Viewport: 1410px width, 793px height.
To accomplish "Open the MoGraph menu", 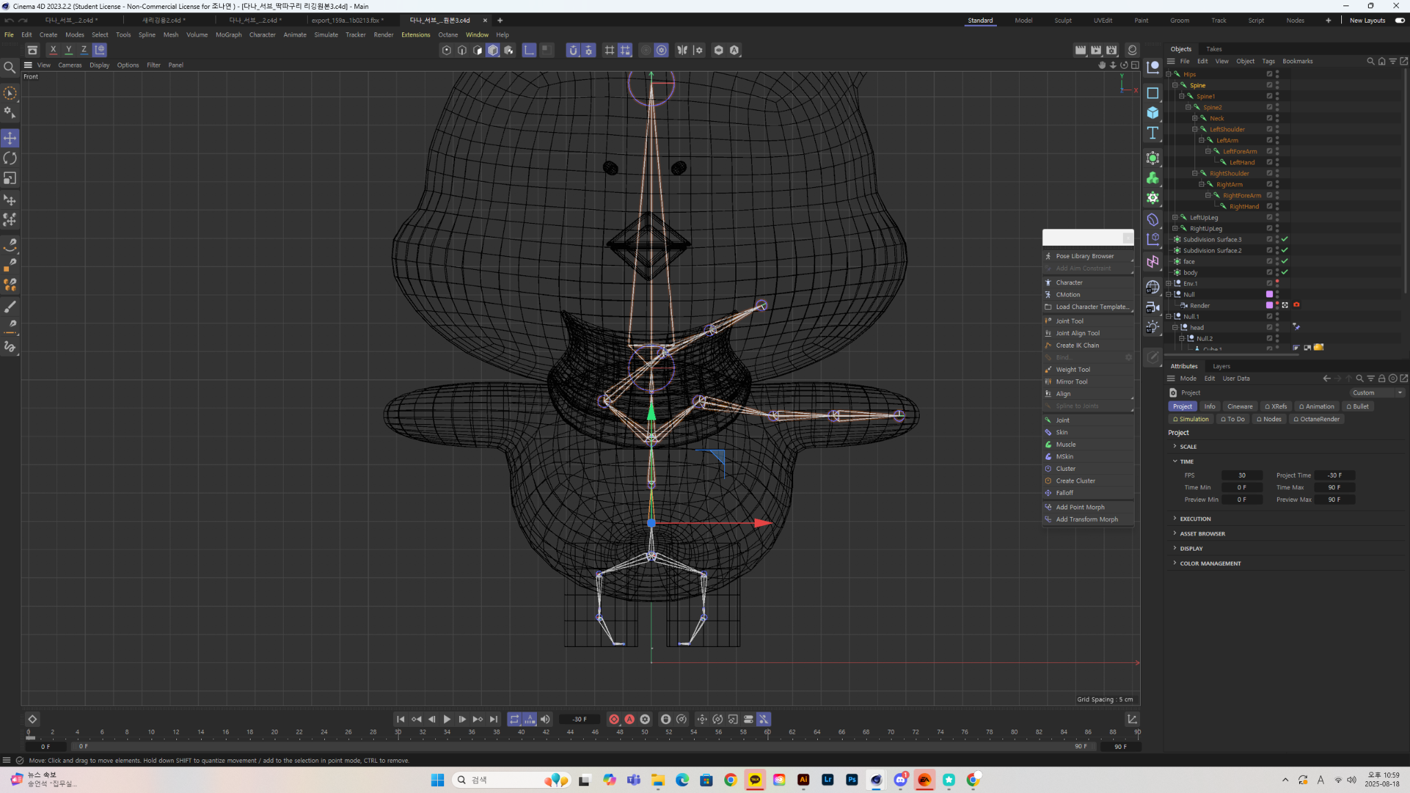I will click(x=229, y=35).
